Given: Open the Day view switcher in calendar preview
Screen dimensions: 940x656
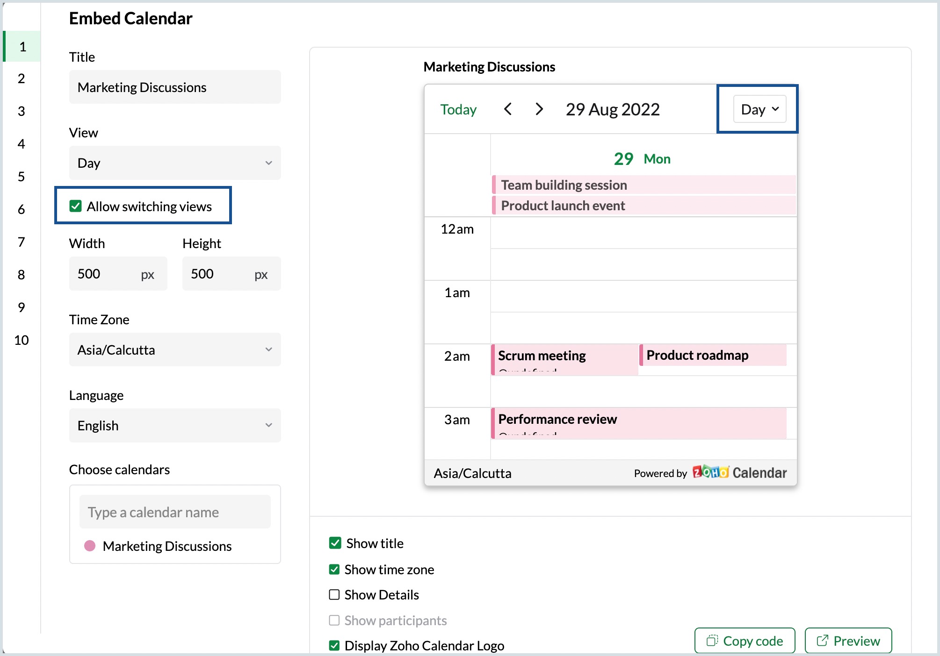Looking at the screenshot, I should (759, 109).
